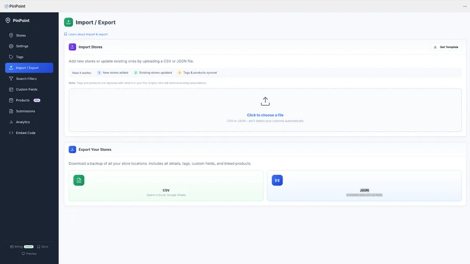
Task: Open Tags via the tag icon
Action: (11, 57)
